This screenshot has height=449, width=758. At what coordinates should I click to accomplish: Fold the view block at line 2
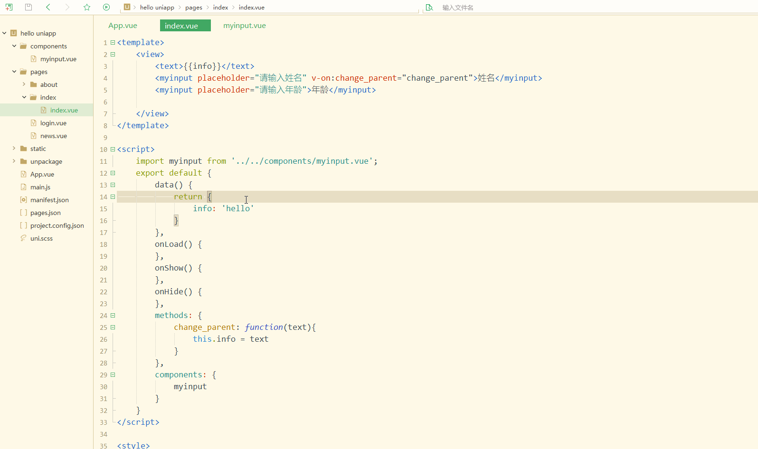click(x=113, y=54)
